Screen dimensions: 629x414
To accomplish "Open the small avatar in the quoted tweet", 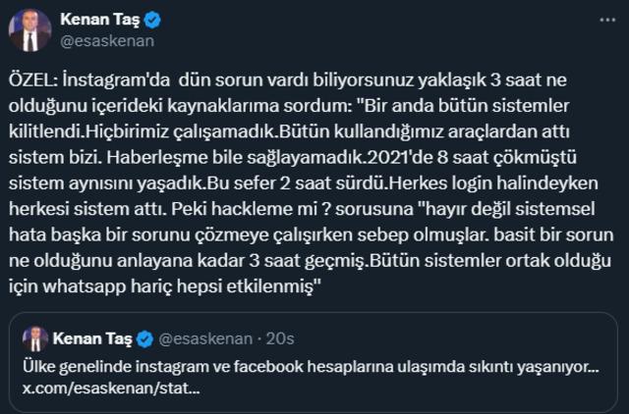I will click(x=35, y=339).
